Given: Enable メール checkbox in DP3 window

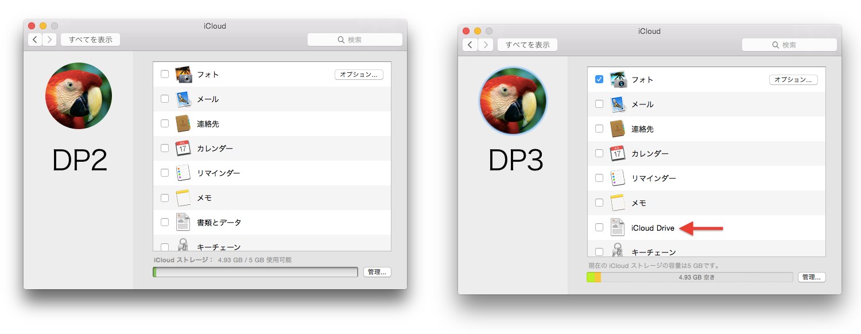Looking at the screenshot, I should (x=599, y=104).
